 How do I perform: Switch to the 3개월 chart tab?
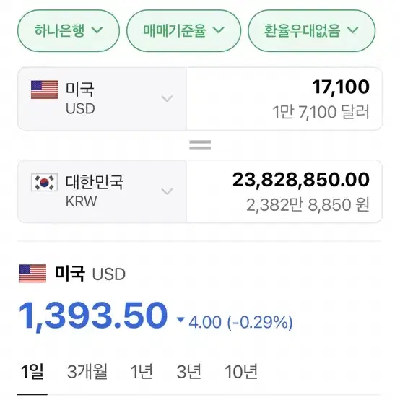pyautogui.click(x=87, y=371)
